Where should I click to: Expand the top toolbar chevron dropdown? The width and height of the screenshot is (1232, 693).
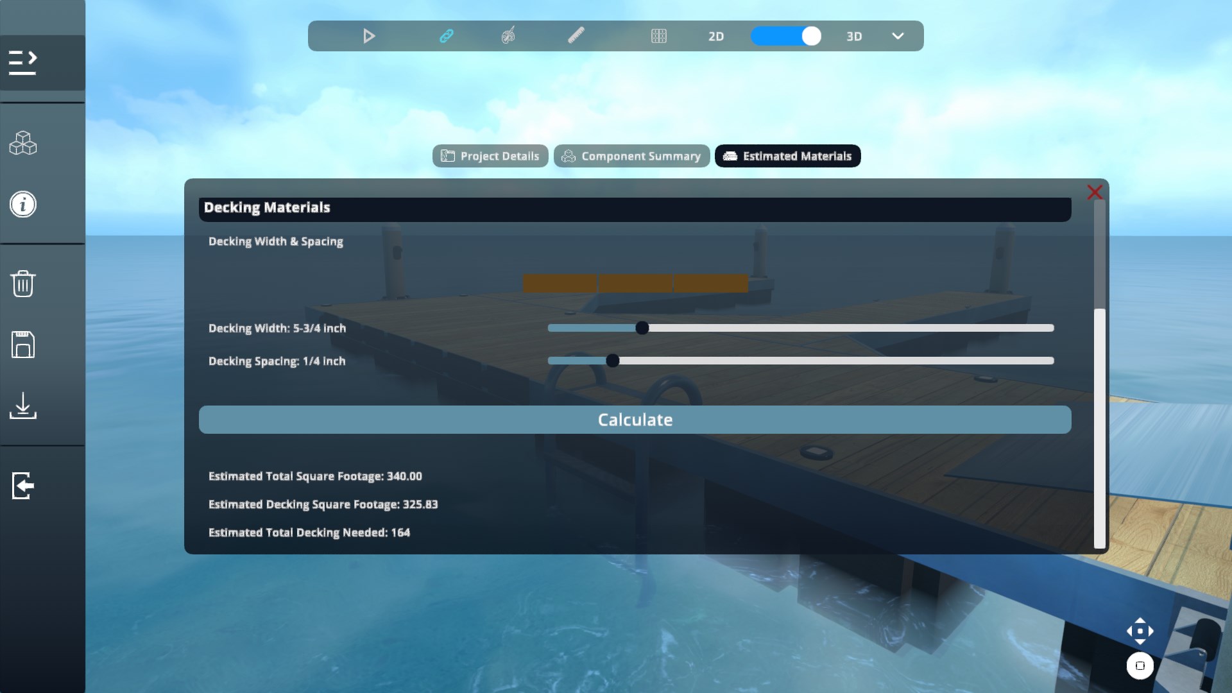(x=898, y=36)
